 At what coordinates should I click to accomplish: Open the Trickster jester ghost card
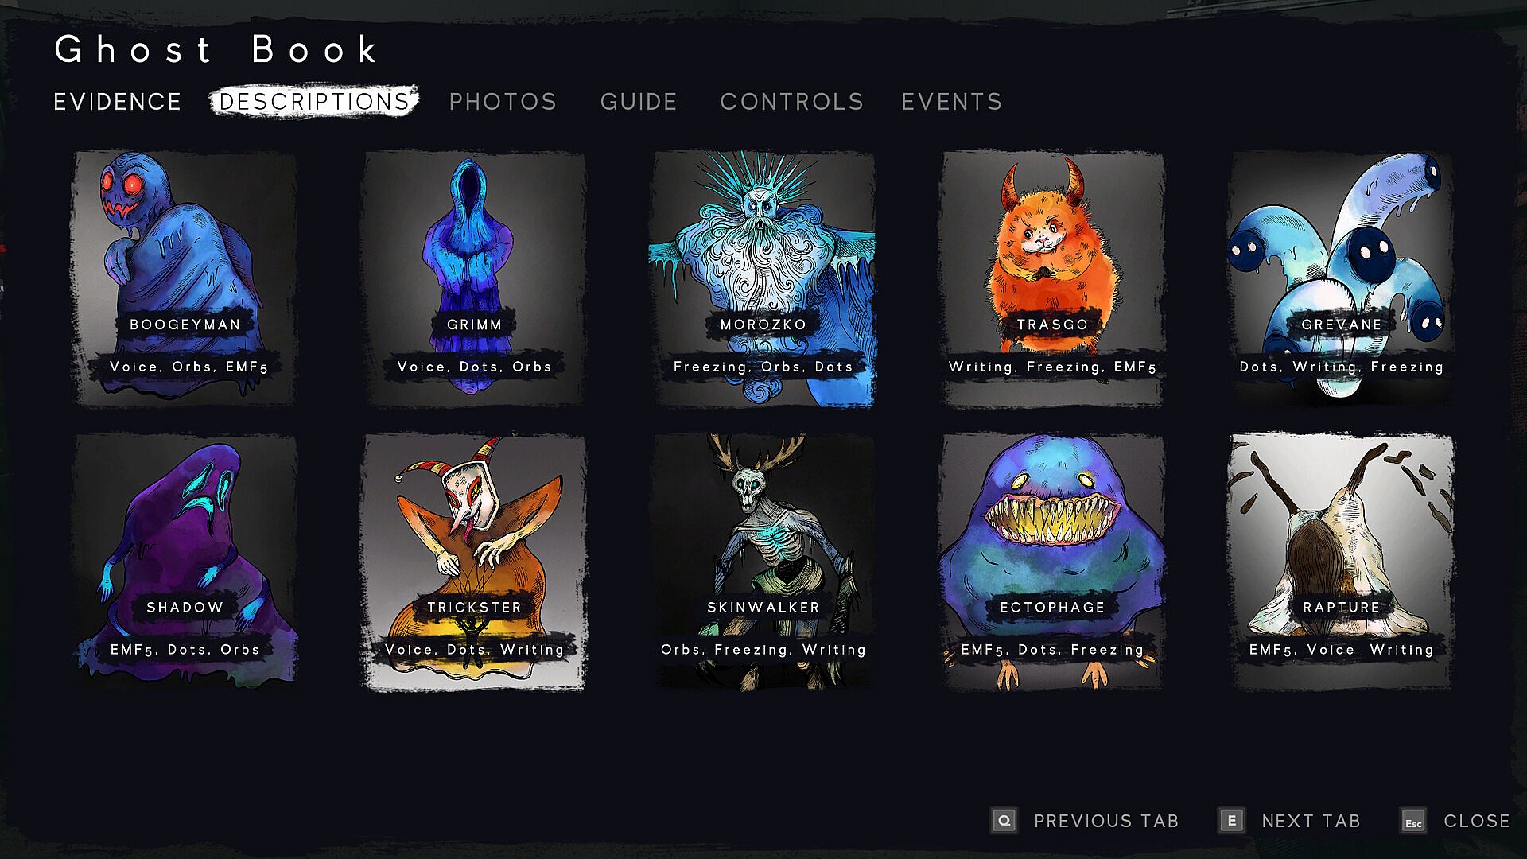coord(474,562)
